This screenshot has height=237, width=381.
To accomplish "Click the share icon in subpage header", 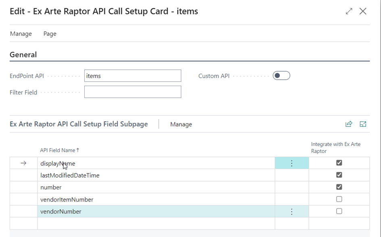I will click(349, 124).
